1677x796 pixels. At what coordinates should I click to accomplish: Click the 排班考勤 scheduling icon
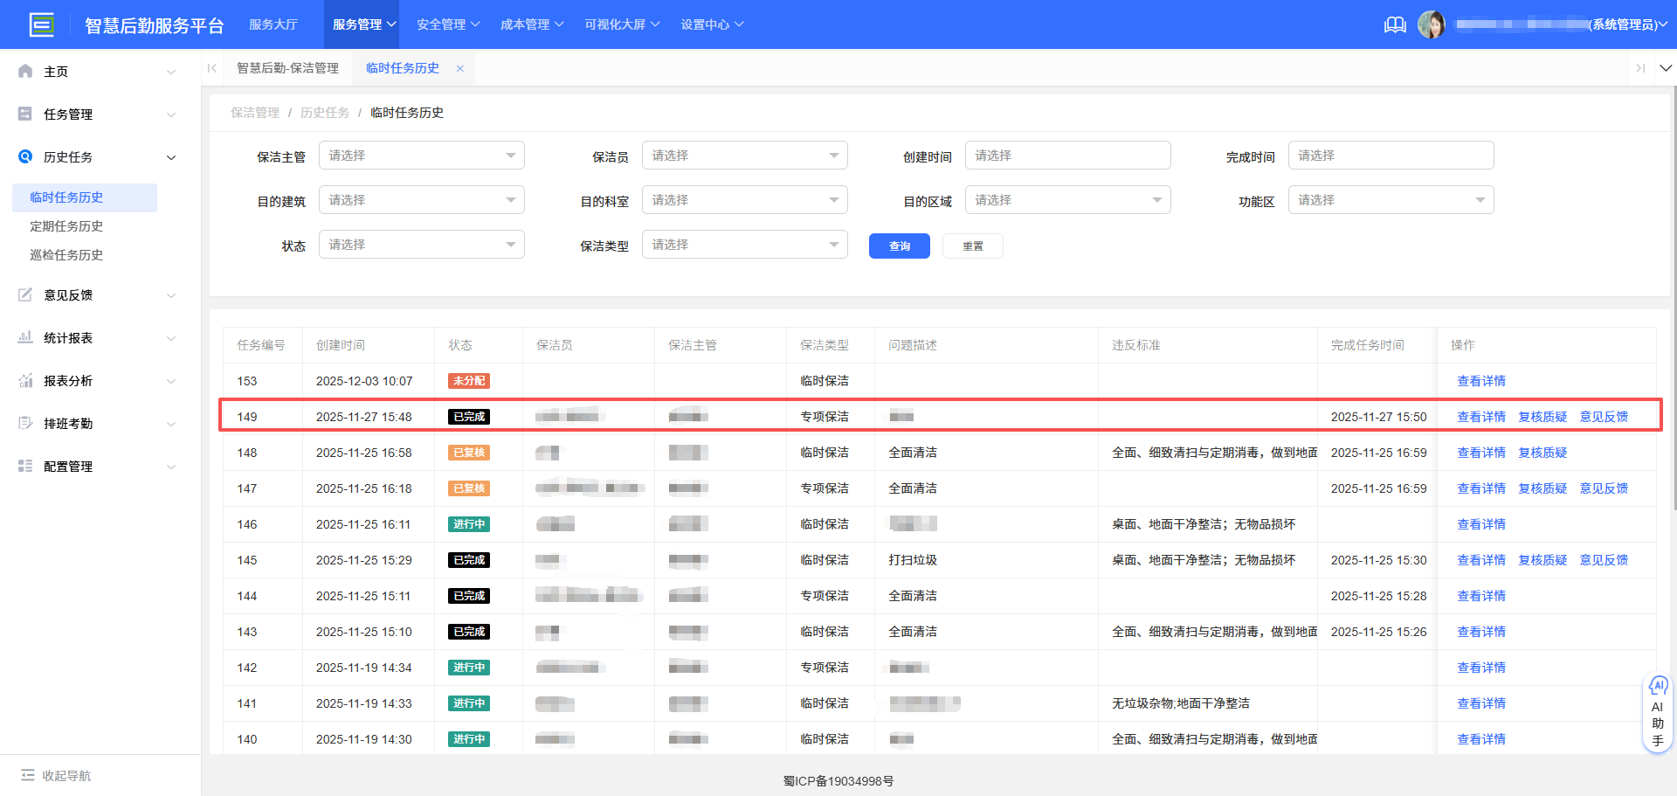[x=24, y=423]
